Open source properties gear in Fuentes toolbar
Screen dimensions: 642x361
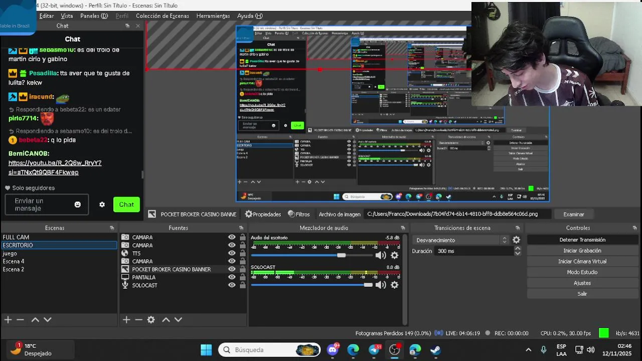coord(151,319)
